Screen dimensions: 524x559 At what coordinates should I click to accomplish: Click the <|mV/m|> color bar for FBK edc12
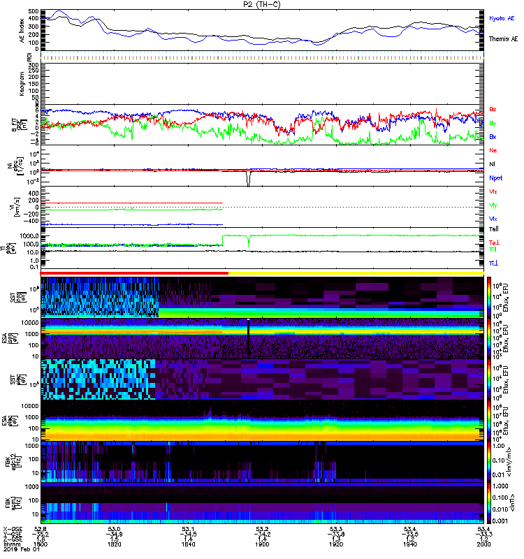point(488,461)
